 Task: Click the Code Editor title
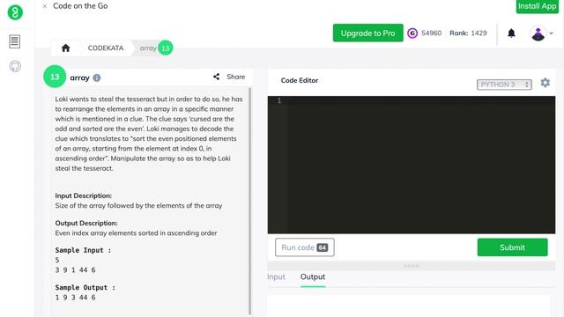pos(300,80)
